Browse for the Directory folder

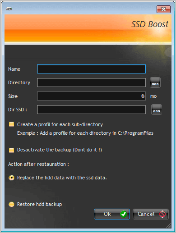tap(155, 82)
